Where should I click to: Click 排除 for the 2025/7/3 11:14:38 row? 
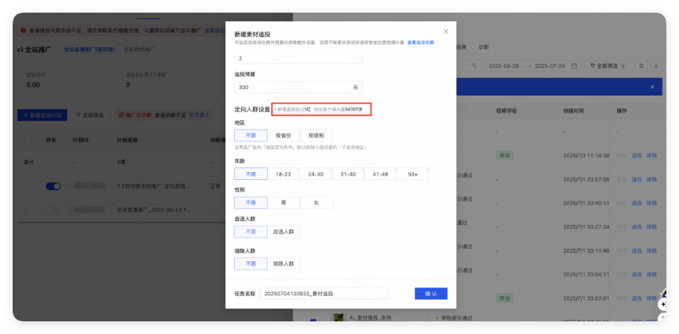pos(651,156)
